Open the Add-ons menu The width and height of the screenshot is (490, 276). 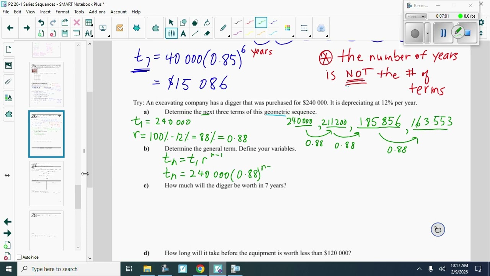(x=97, y=12)
